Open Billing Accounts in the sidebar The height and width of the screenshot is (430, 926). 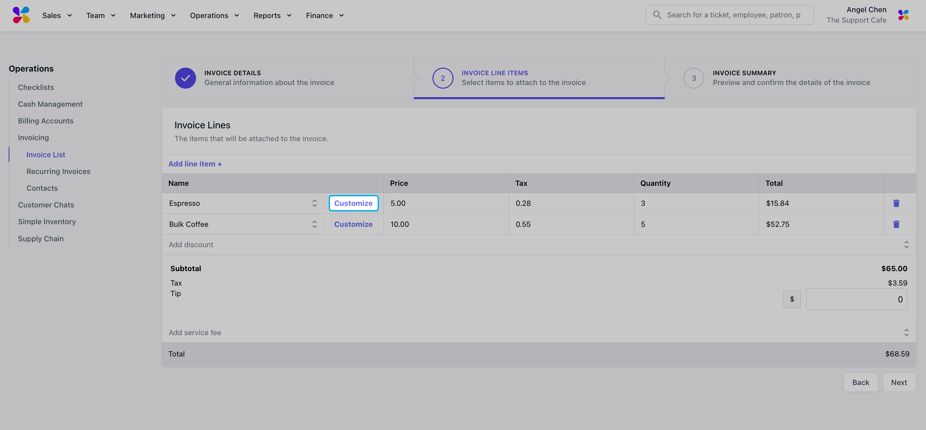(46, 121)
